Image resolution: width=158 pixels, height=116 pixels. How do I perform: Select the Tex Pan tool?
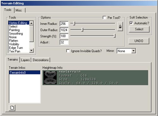[x=19, y=51]
